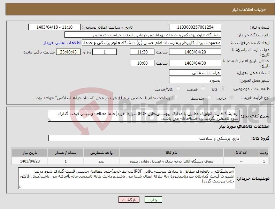Click the need date cell 1403/04/28
This screenshot has height=209, width=275.
30,161
